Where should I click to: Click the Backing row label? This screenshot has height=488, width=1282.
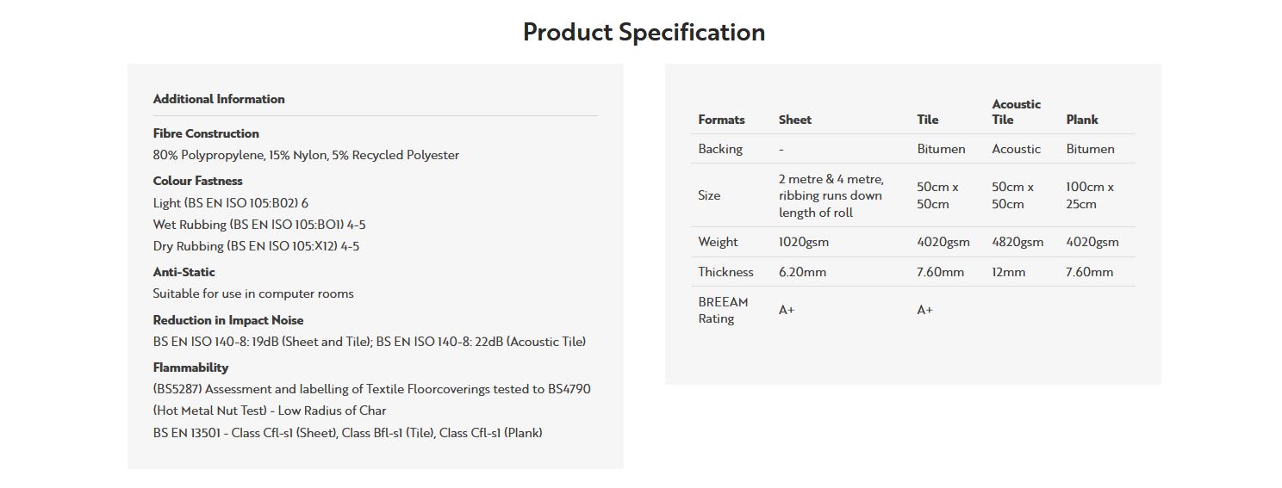pyautogui.click(x=720, y=149)
